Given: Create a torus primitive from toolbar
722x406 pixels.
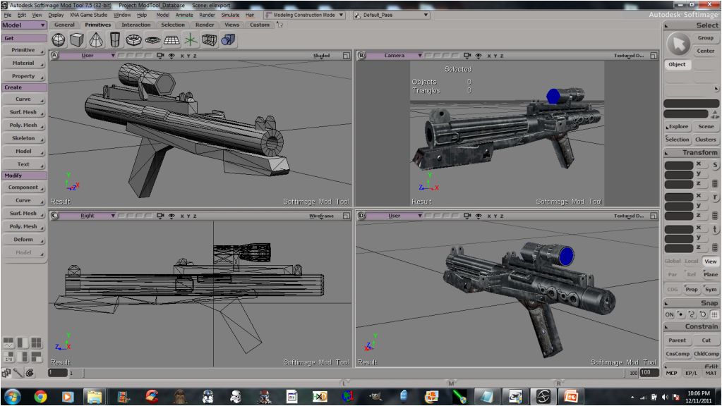Looking at the screenshot, I should [133, 40].
